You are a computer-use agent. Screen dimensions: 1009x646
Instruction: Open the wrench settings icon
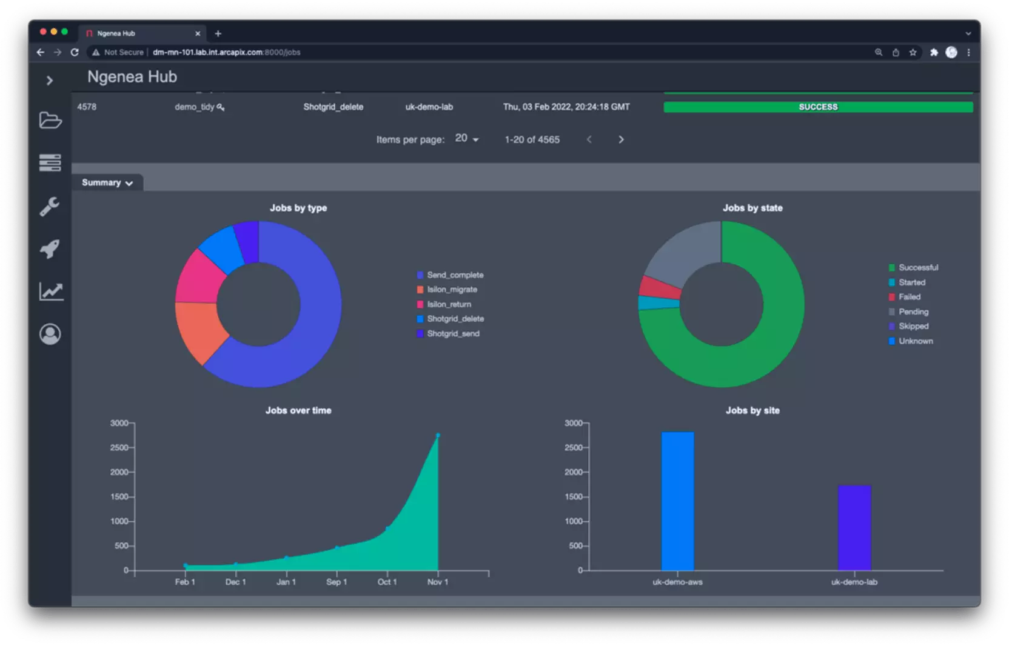point(50,207)
